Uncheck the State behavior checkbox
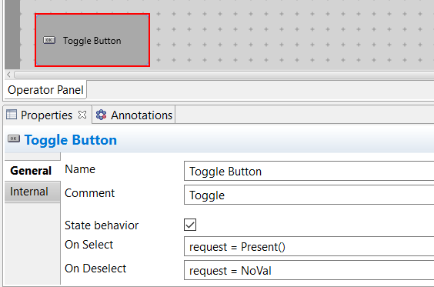Screen dimensions: 434x287 coord(190,225)
